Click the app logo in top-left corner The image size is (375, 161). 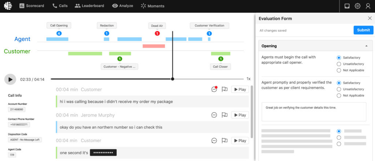coord(8,6)
